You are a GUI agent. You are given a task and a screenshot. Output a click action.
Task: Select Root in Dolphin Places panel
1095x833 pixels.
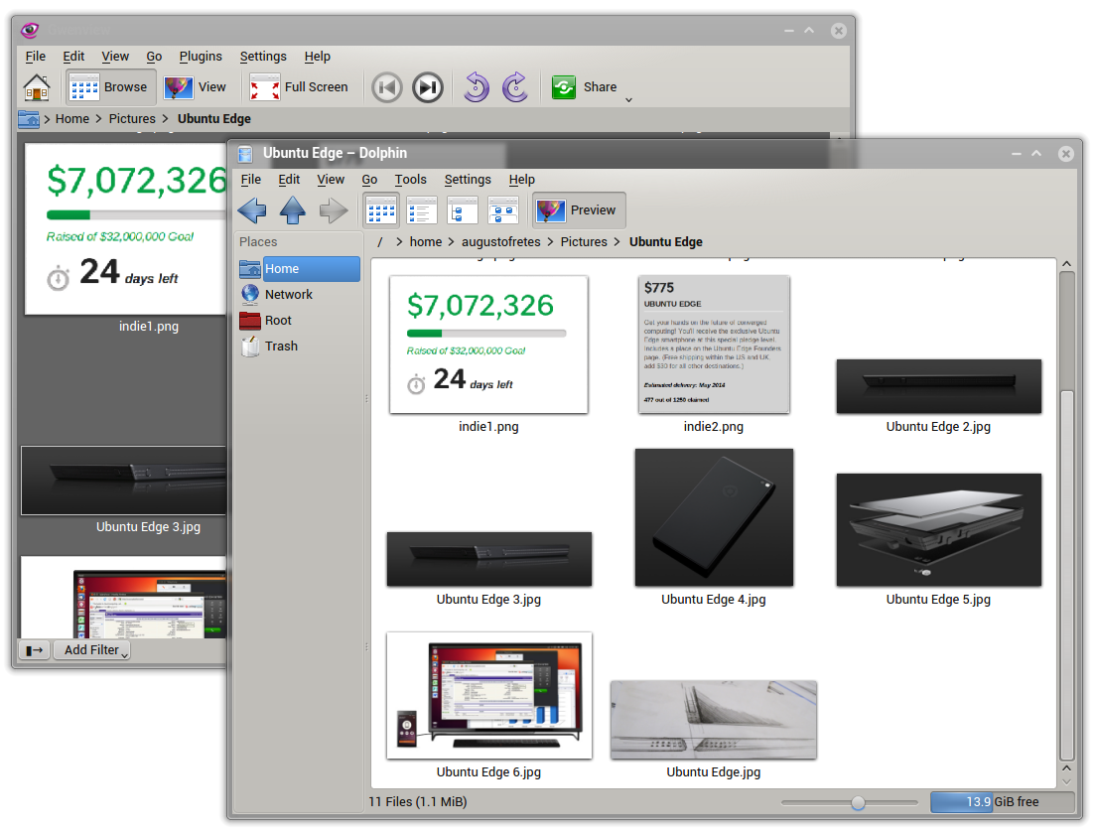point(299,321)
